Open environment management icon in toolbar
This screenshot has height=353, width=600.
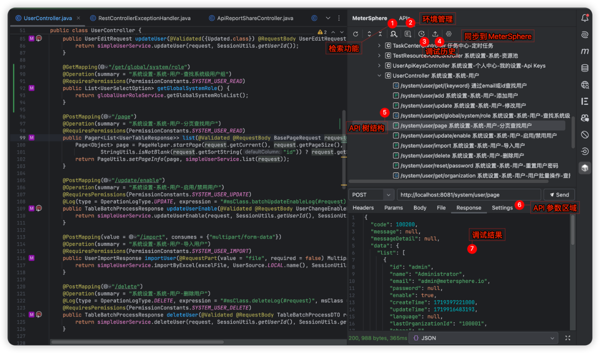pyautogui.click(x=408, y=34)
